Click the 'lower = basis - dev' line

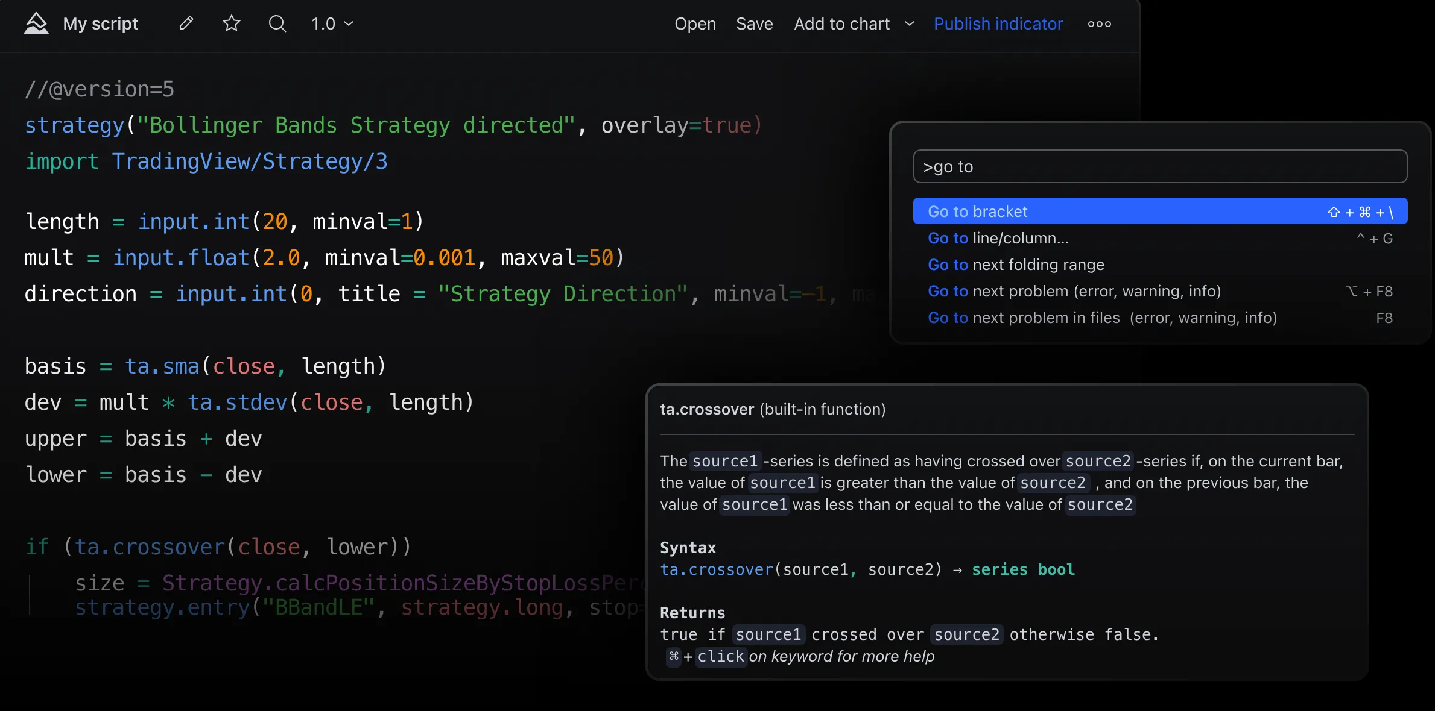tap(144, 475)
